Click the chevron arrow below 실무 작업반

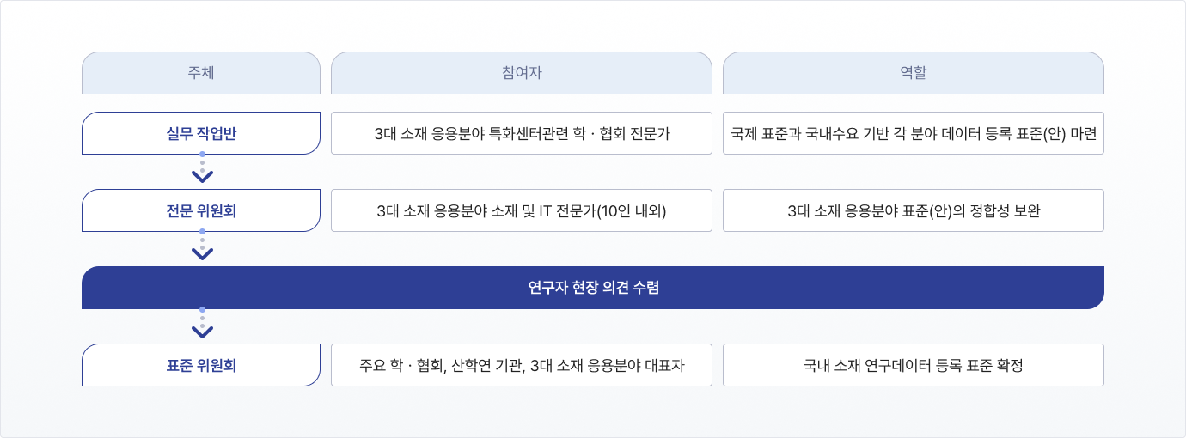[x=202, y=177]
